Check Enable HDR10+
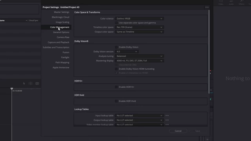This screenshot has height=141, width=251. tap(116, 87)
